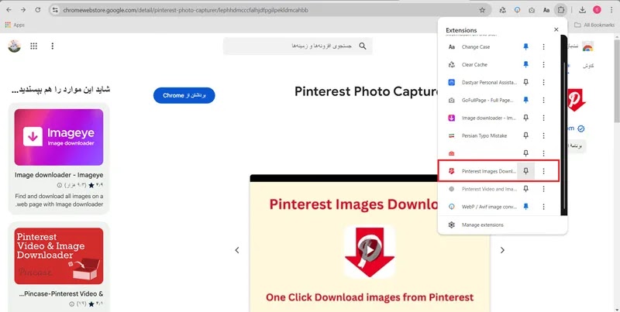Click the Change Case Aa toolbar icon
This screenshot has width=620, height=312.
(546, 10)
